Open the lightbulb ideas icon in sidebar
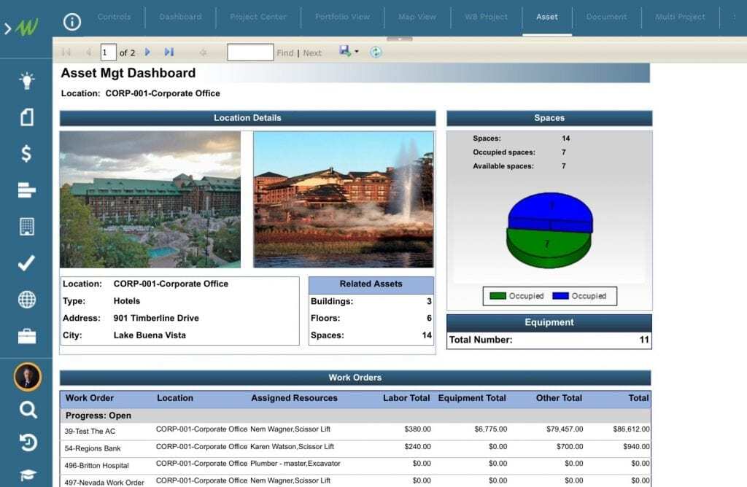 click(27, 80)
